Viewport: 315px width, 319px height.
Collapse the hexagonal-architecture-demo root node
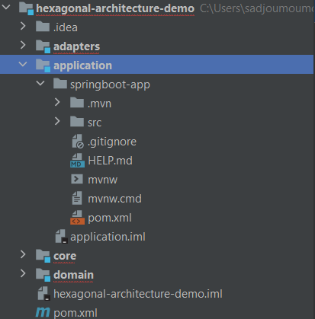point(6,8)
